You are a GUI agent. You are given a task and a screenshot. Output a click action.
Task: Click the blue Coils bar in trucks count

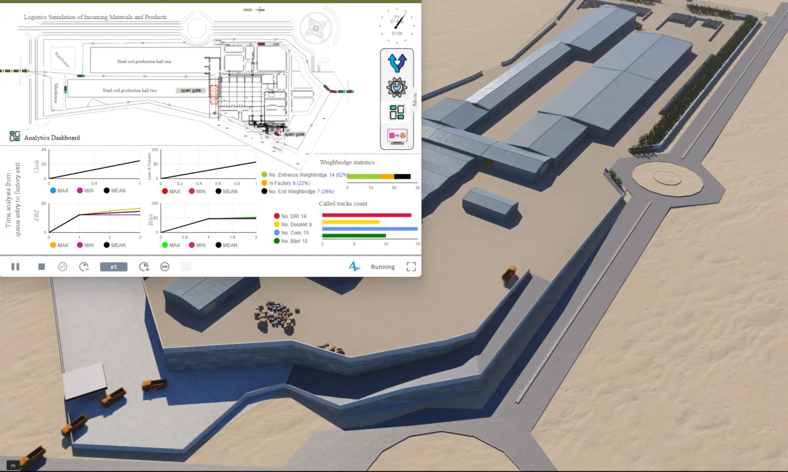click(369, 229)
